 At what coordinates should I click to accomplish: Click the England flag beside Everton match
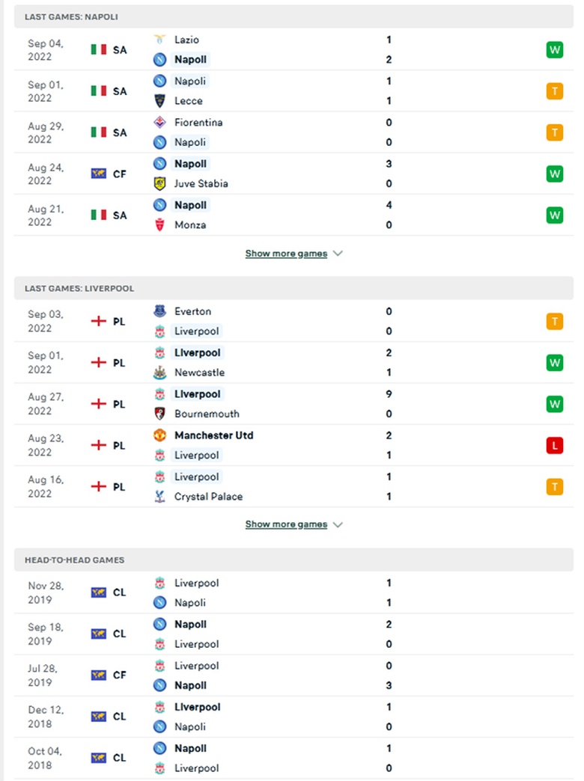coord(99,322)
